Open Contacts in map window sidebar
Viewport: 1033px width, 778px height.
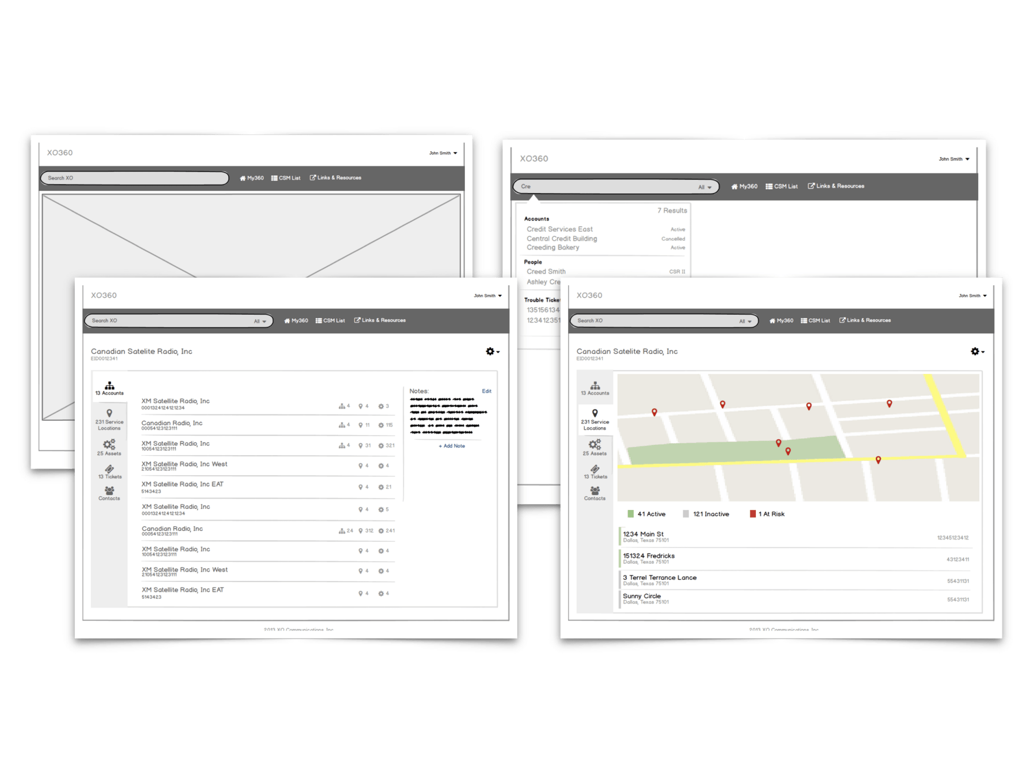tap(595, 493)
